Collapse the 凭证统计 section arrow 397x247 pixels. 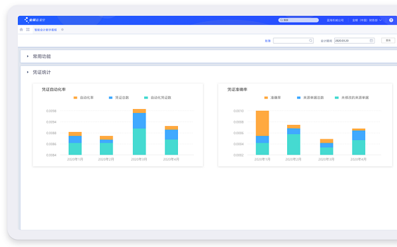[x=28, y=72]
